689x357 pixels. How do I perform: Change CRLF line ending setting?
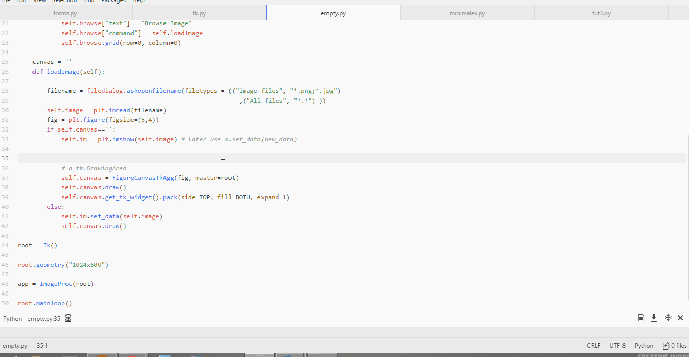594,346
